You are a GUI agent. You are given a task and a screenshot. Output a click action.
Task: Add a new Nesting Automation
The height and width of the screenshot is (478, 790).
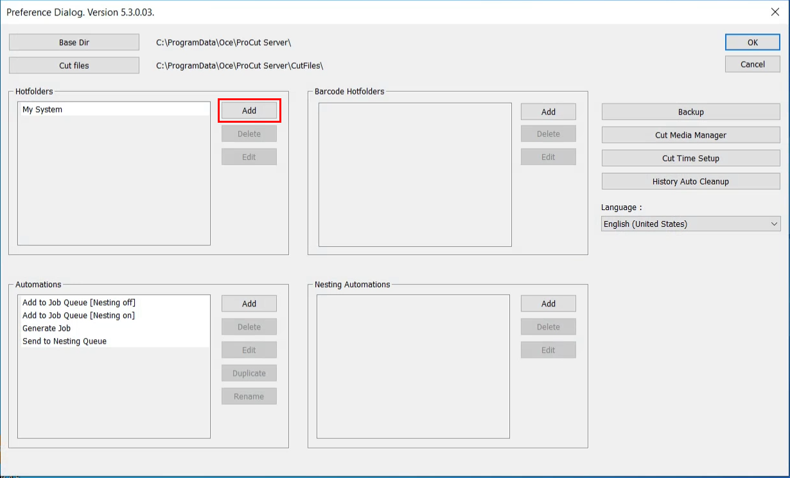tap(548, 304)
